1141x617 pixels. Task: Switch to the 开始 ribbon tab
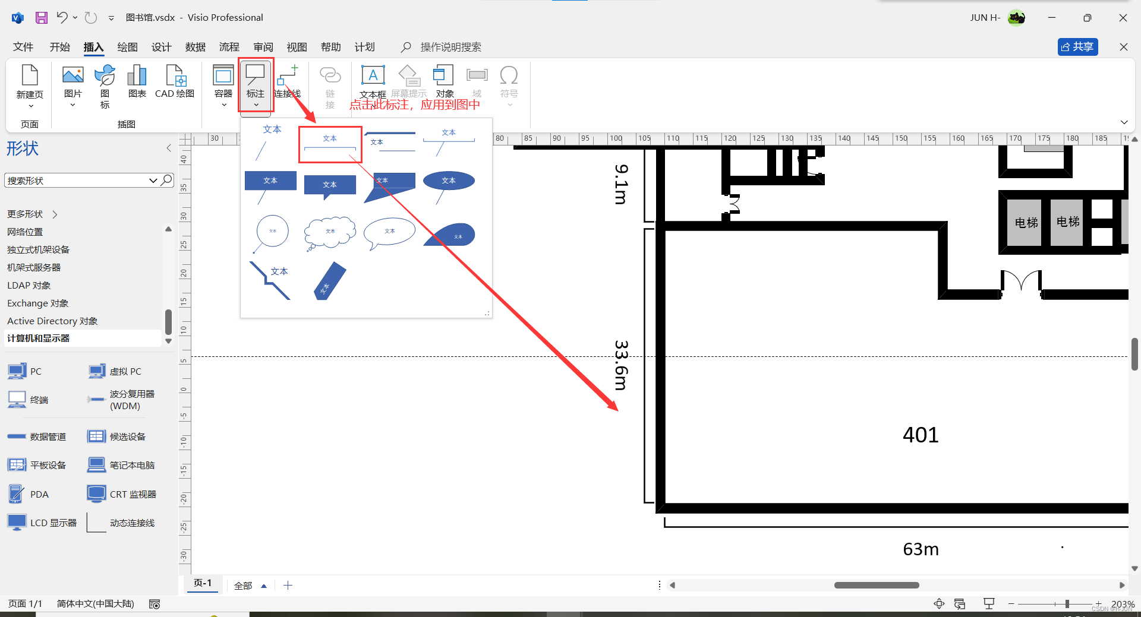[59, 47]
